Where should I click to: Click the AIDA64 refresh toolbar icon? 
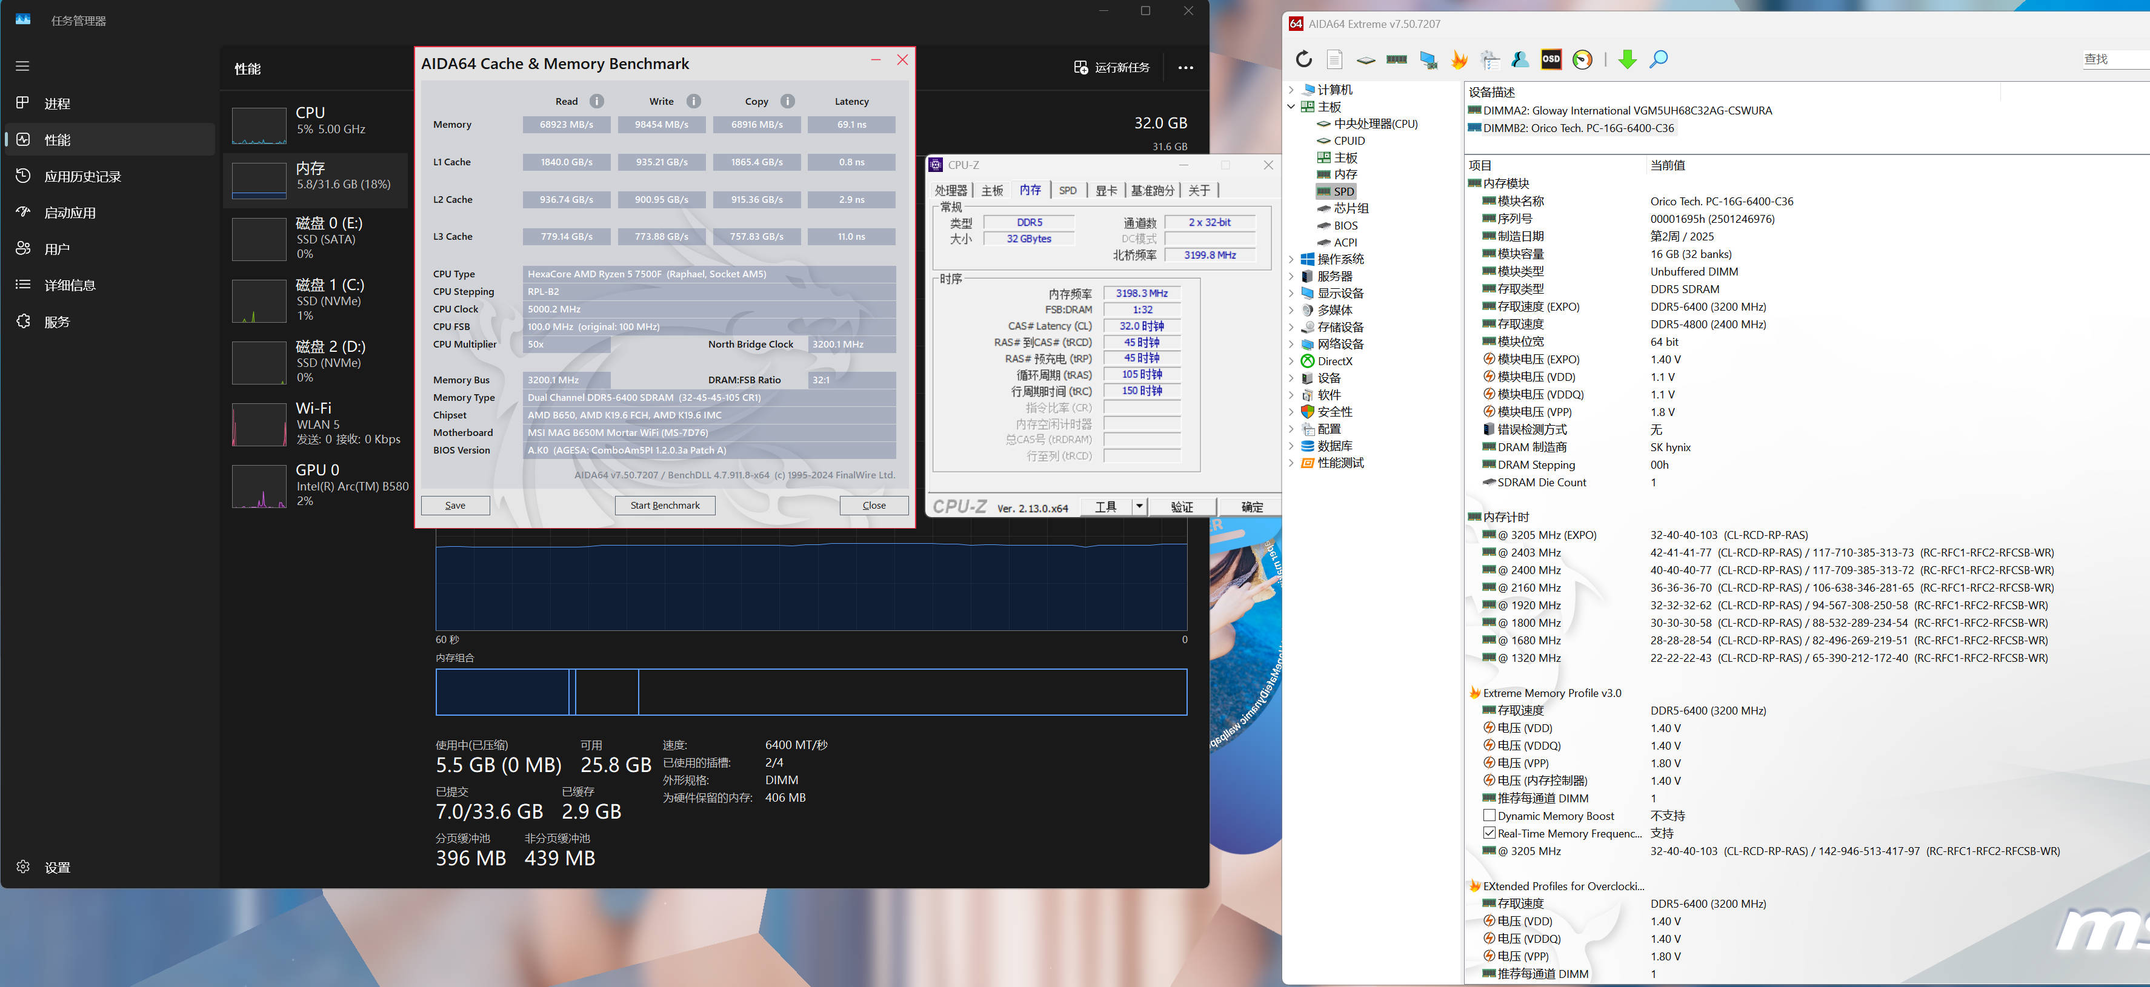pyautogui.click(x=1303, y=59)
